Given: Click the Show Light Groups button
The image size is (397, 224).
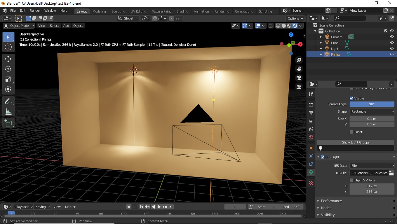Looking at the screenshot, I should coord(356,142).
